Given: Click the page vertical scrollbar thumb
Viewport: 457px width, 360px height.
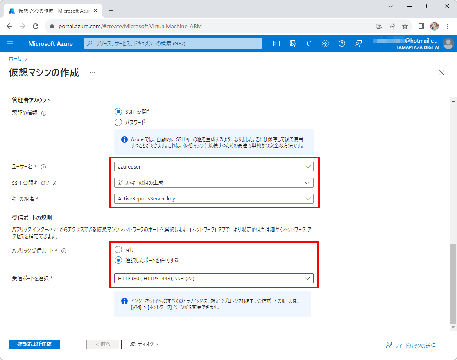Looking at the screenshot, I should pyautogui.click(x=452, y=284).
